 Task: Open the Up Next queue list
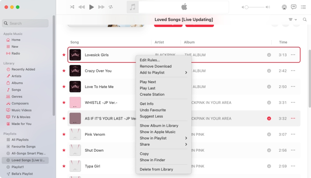303,7
